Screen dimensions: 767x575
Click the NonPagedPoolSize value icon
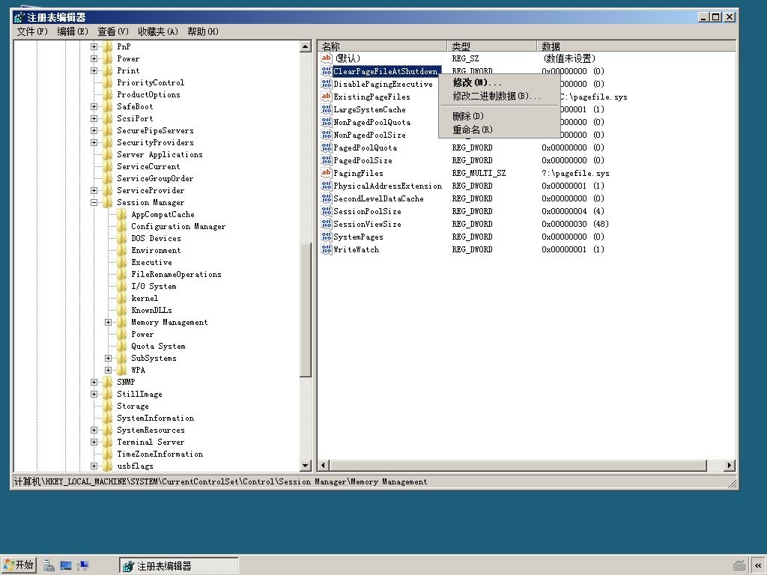pyautogui.click(x=327, y=135)
